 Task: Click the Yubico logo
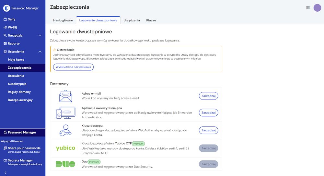pos(65,148)
